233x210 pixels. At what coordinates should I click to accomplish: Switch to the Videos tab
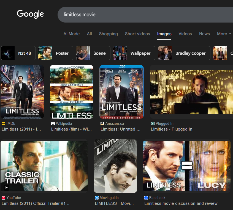coord(185,34)
